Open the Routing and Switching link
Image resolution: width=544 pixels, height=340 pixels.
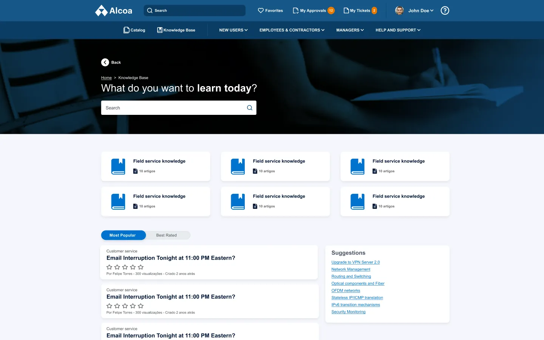point(351,277)
